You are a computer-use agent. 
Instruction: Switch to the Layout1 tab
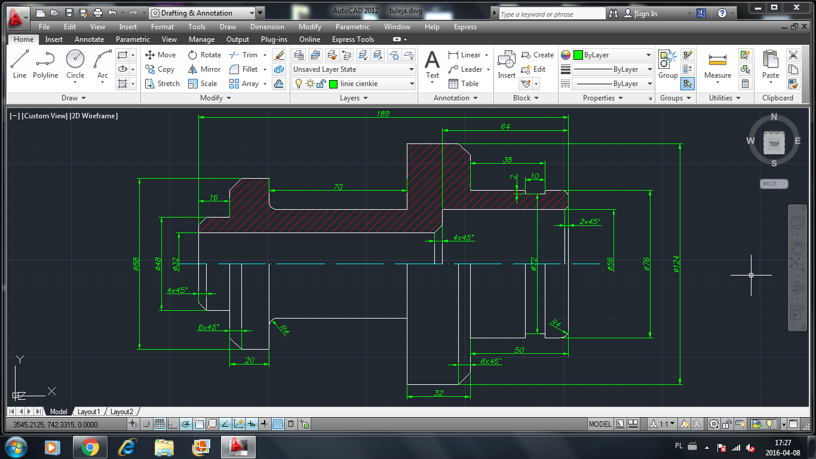pos(88,412)
